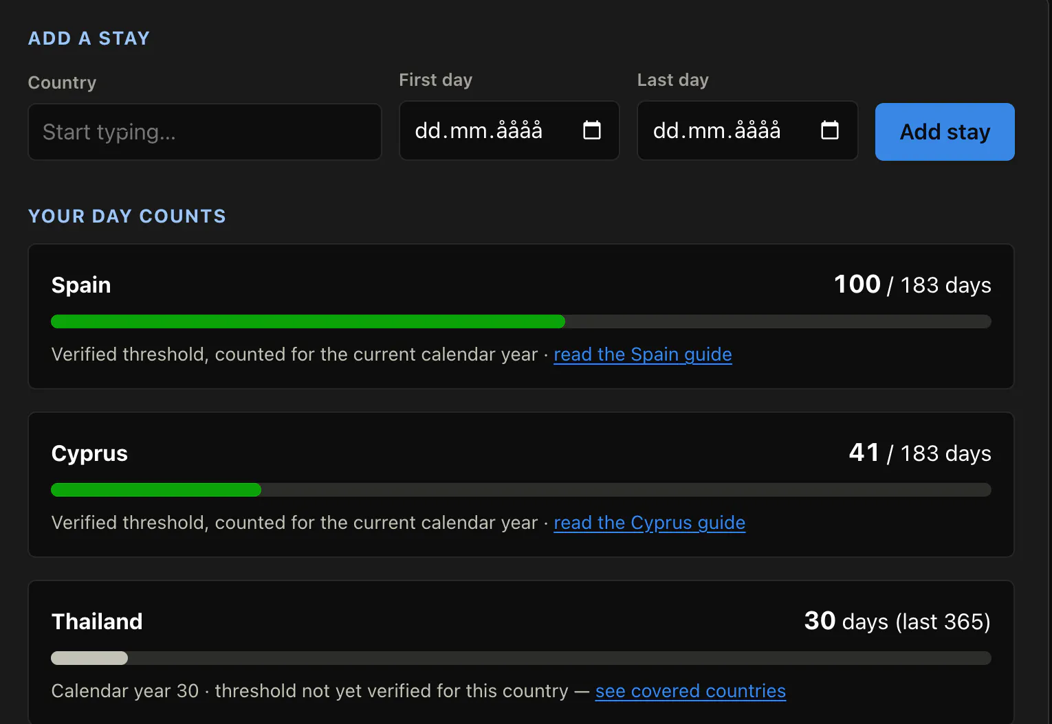Click the YOUR DAY COUNTS heading
This screenshot has width=1052, height=724.
point(127,216)
